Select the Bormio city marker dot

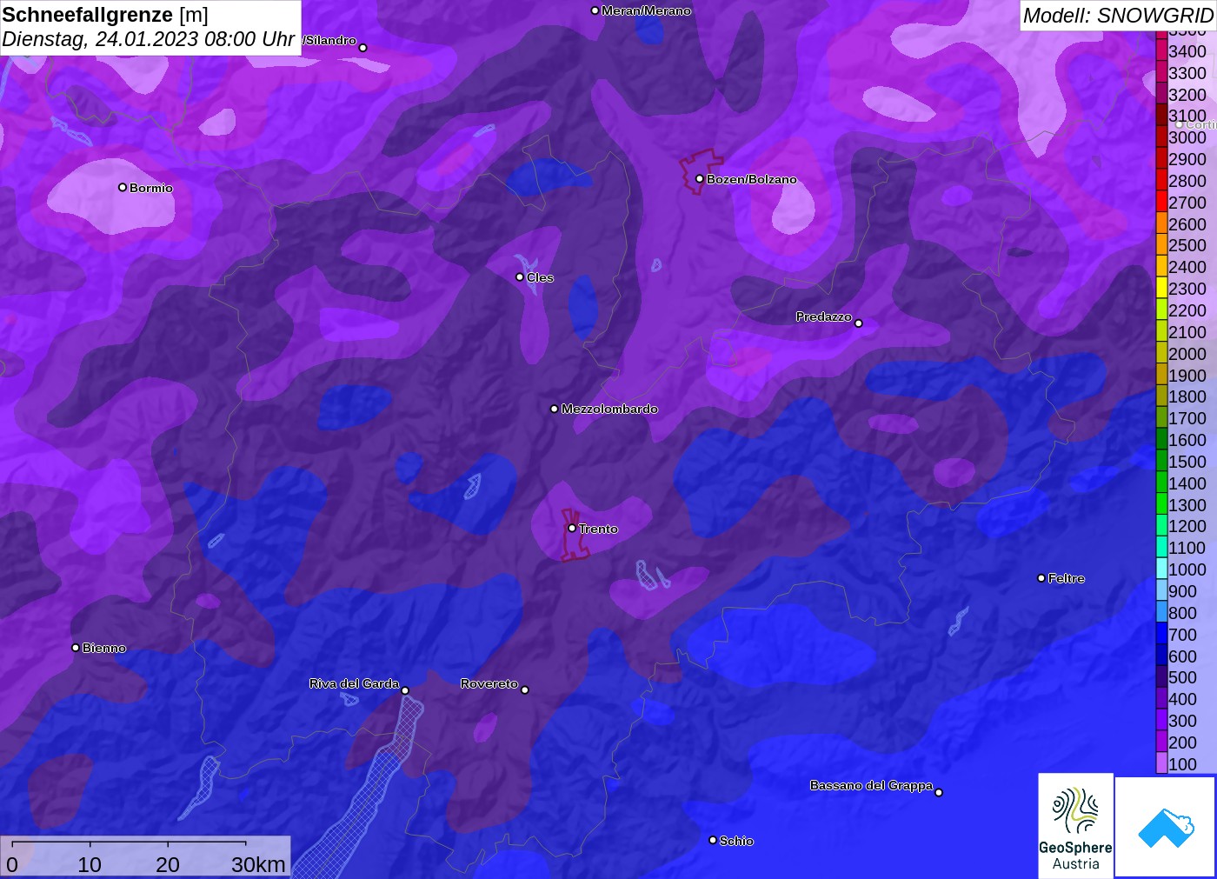click(x=123, y=187)
